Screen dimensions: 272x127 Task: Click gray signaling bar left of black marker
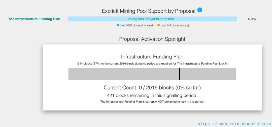(123, 74)
